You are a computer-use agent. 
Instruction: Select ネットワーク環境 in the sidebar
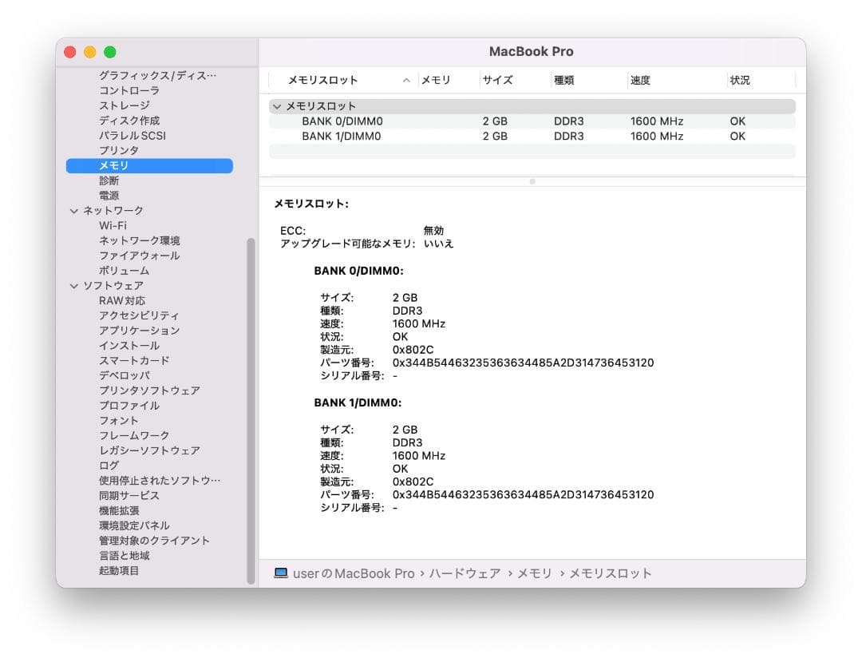(x=140, y=240)
